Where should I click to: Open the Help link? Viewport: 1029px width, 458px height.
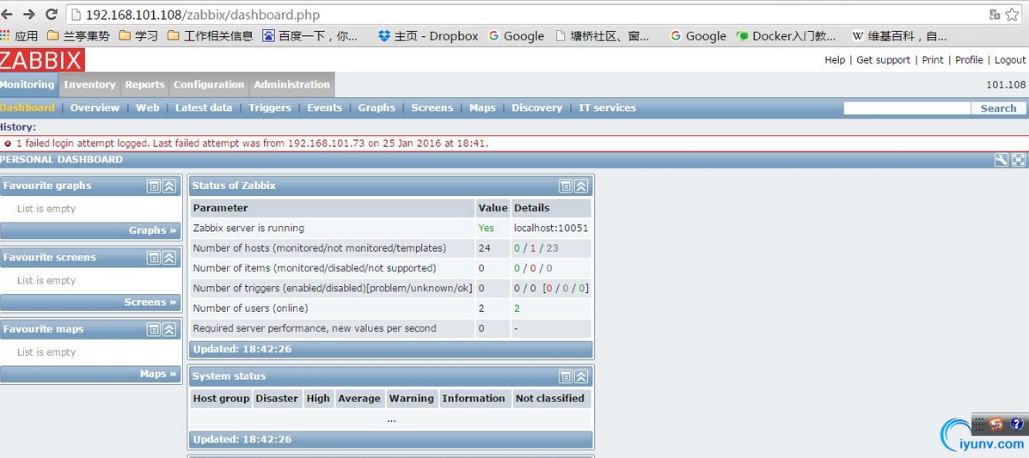pyautogui.click(x=835, y=59)
